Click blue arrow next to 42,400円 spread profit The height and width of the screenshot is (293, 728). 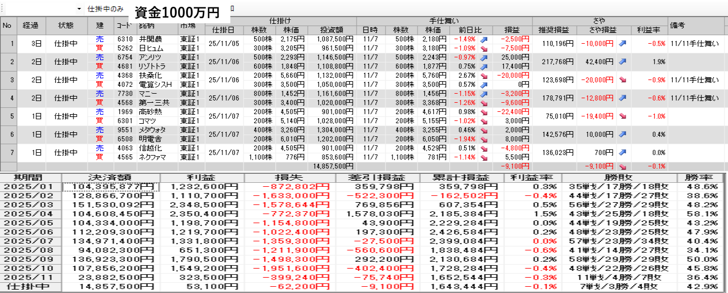623,62
